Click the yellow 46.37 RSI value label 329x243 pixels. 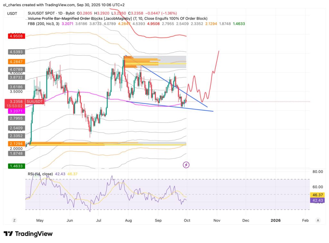tap(317, 195)
